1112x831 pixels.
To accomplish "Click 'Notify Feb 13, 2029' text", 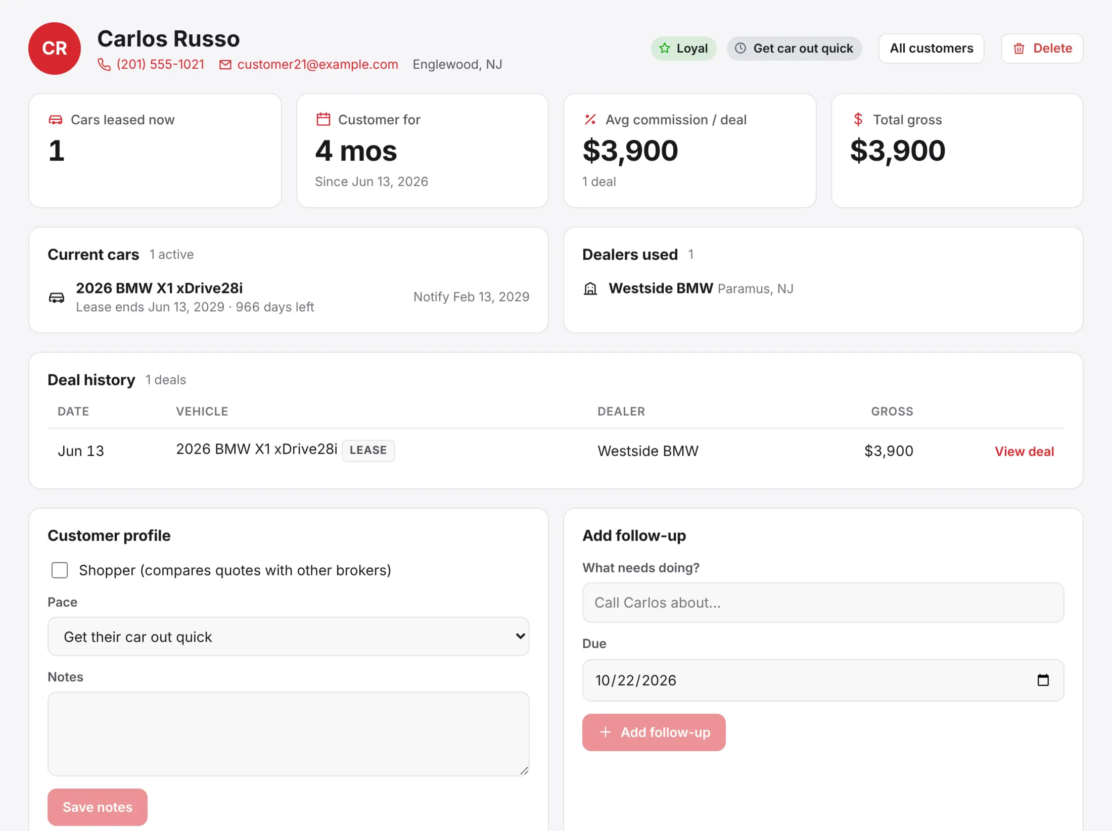I will [x=472, y=297].
